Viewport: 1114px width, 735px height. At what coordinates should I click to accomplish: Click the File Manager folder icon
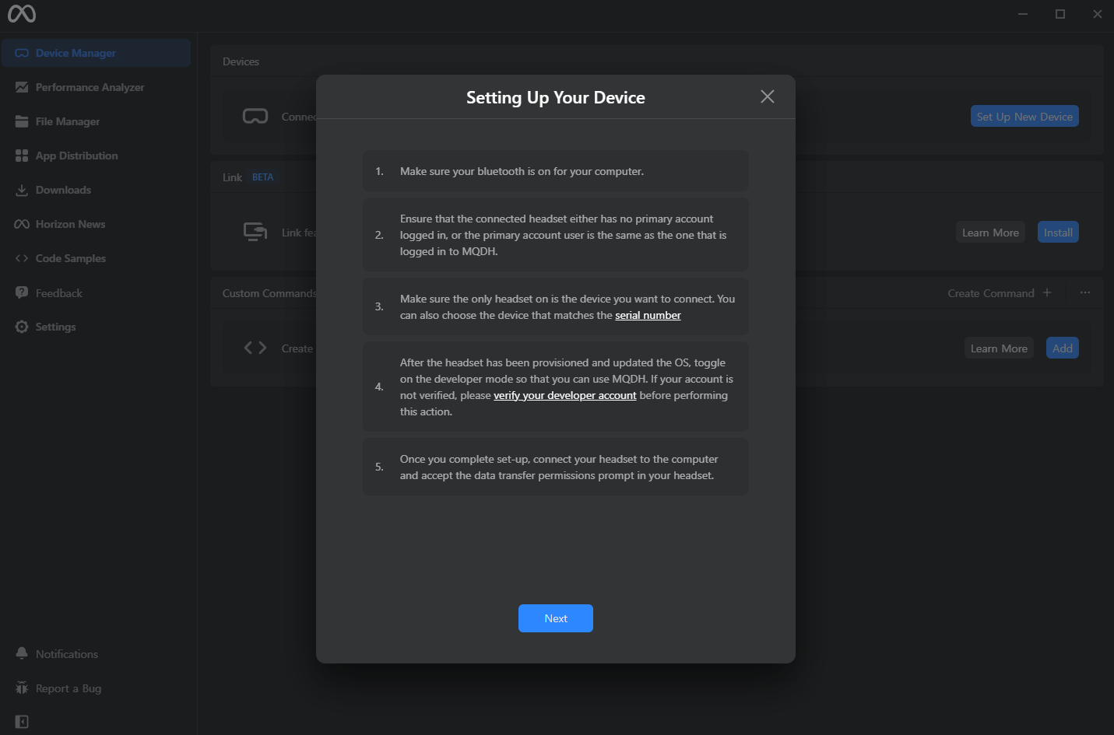[x=22, y=121]
